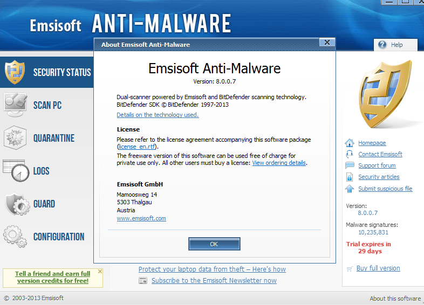Open the Homepage link
The image size is (424, 305).
click(372, 143)
